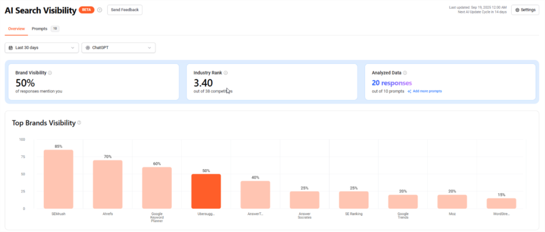The height and width of the screenshot is (232, 545).
Task: Send feedback using the Send Feedback button
Action: (x=125, y=10)
